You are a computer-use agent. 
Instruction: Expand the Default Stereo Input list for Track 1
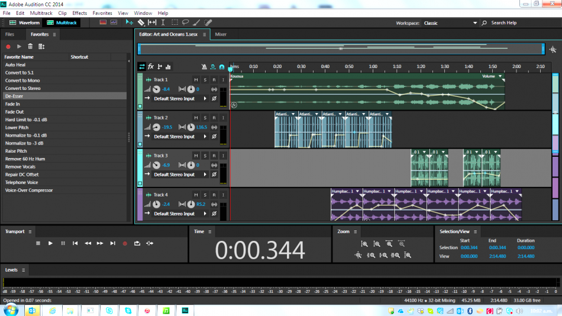click(x=205, y=99)
